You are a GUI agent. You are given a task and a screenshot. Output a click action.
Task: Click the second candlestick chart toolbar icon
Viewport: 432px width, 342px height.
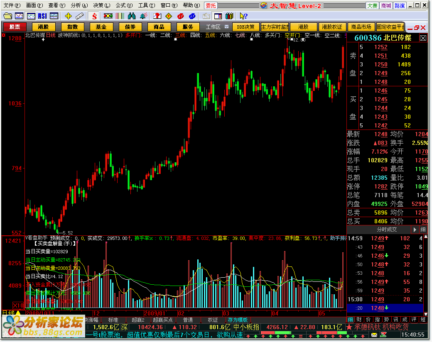[x=54, y=16]
